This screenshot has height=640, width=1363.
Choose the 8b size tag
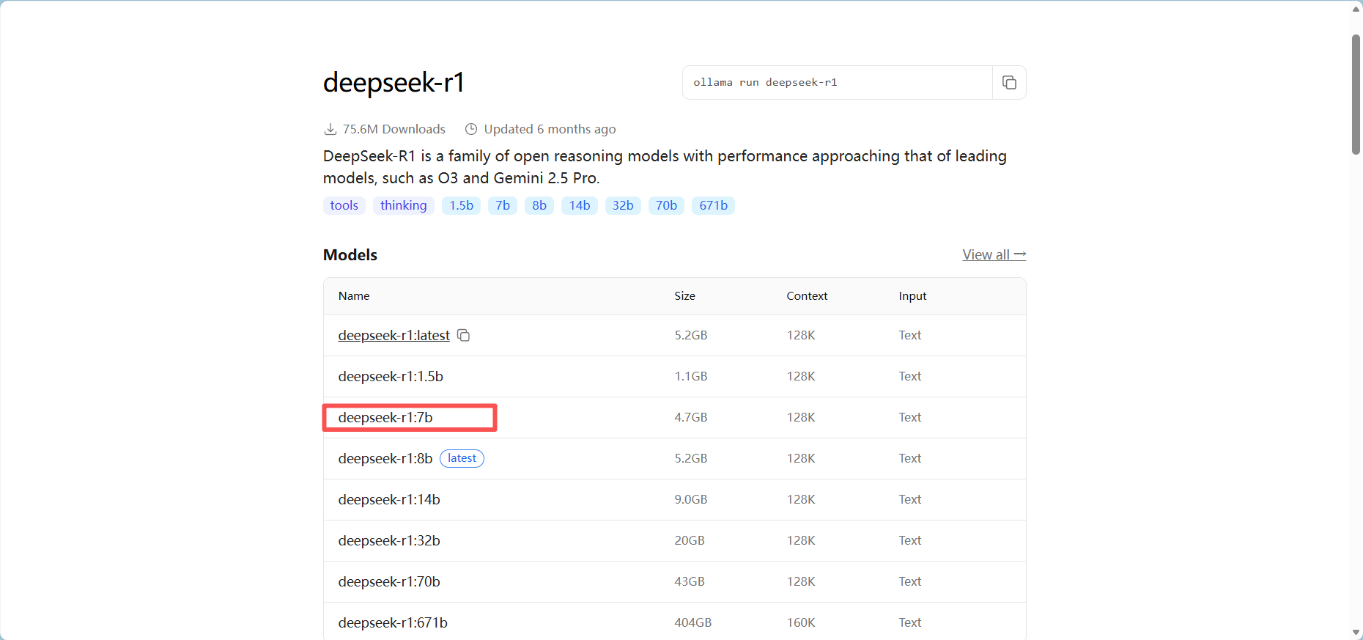coord(539,205)
